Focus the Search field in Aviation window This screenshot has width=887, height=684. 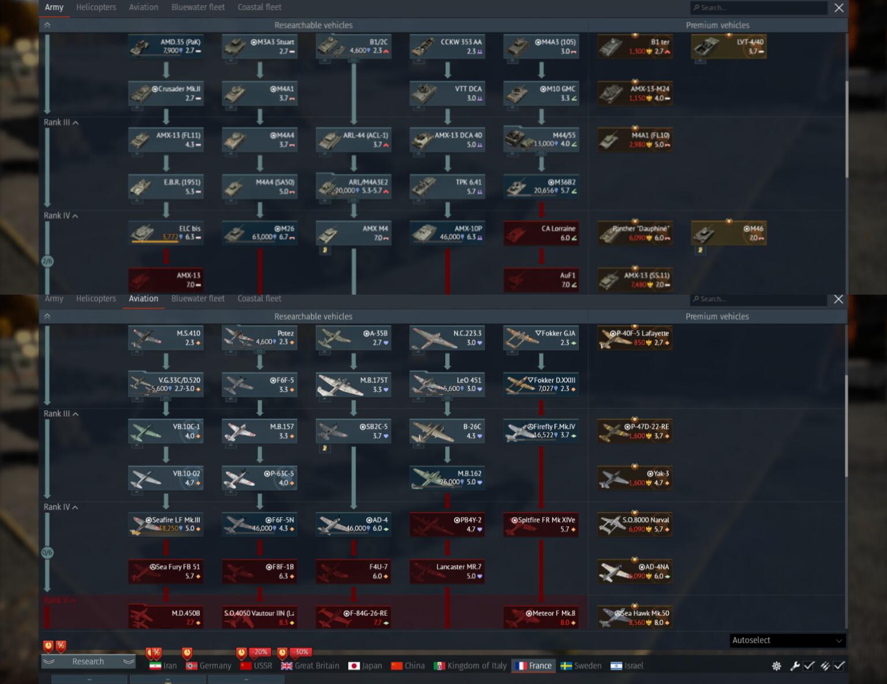click(x=759, y=299)
